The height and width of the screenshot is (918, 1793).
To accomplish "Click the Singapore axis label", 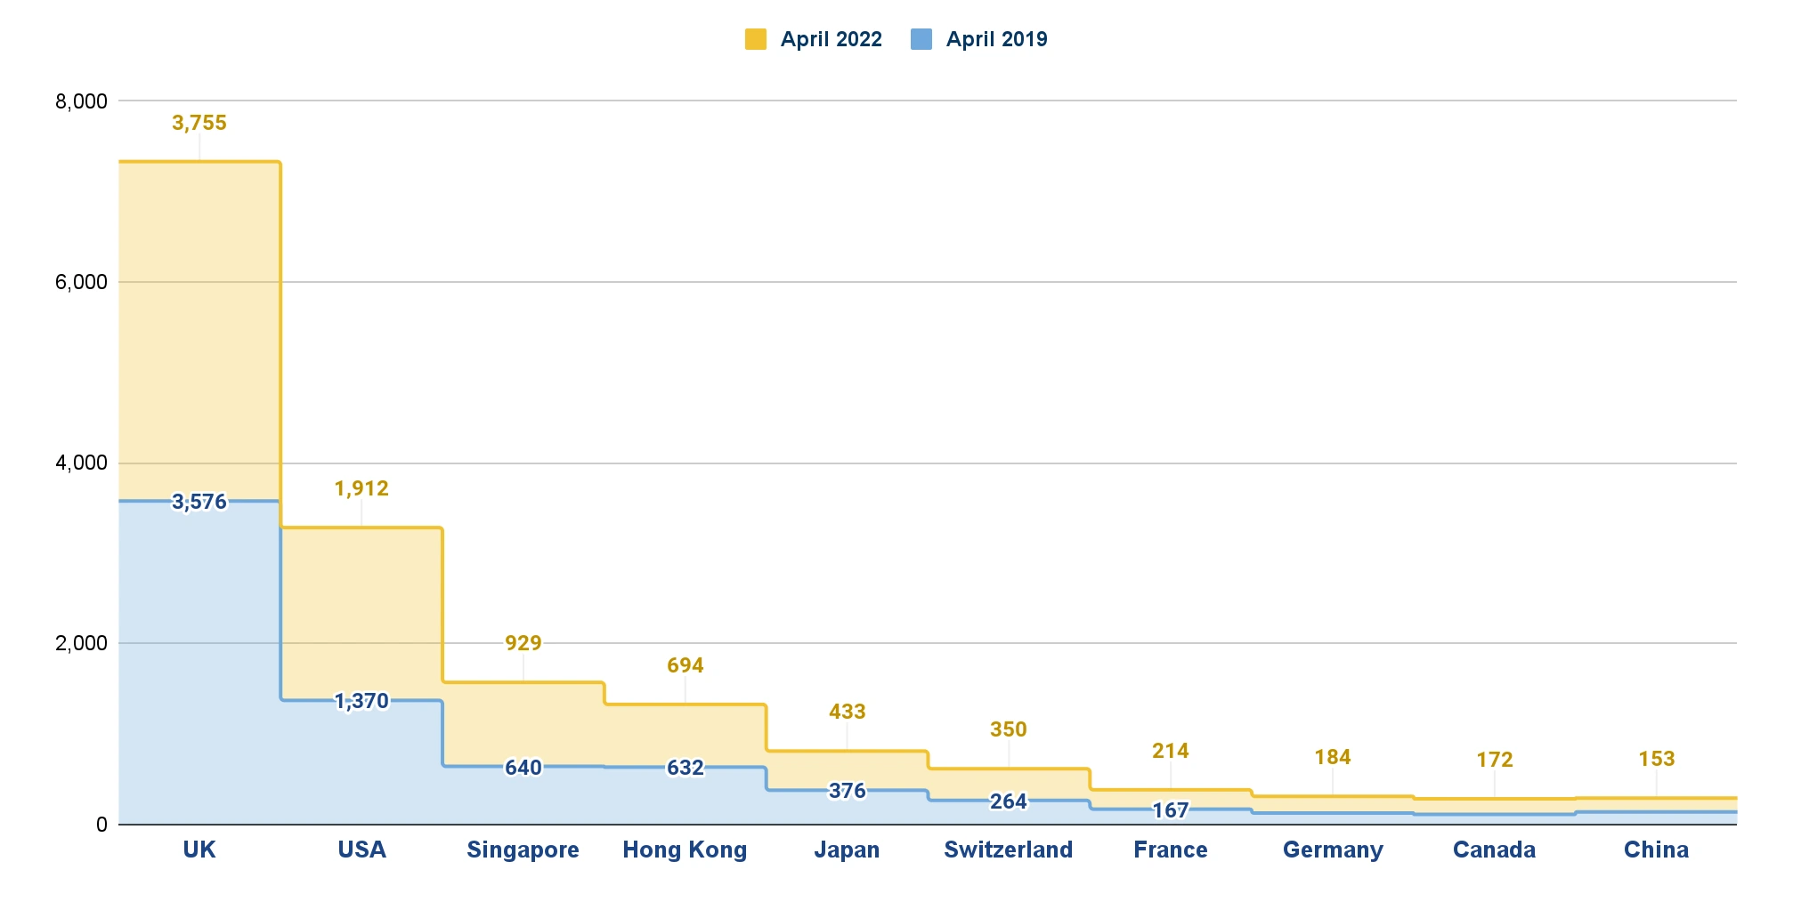I will click(x=523, y=850).
